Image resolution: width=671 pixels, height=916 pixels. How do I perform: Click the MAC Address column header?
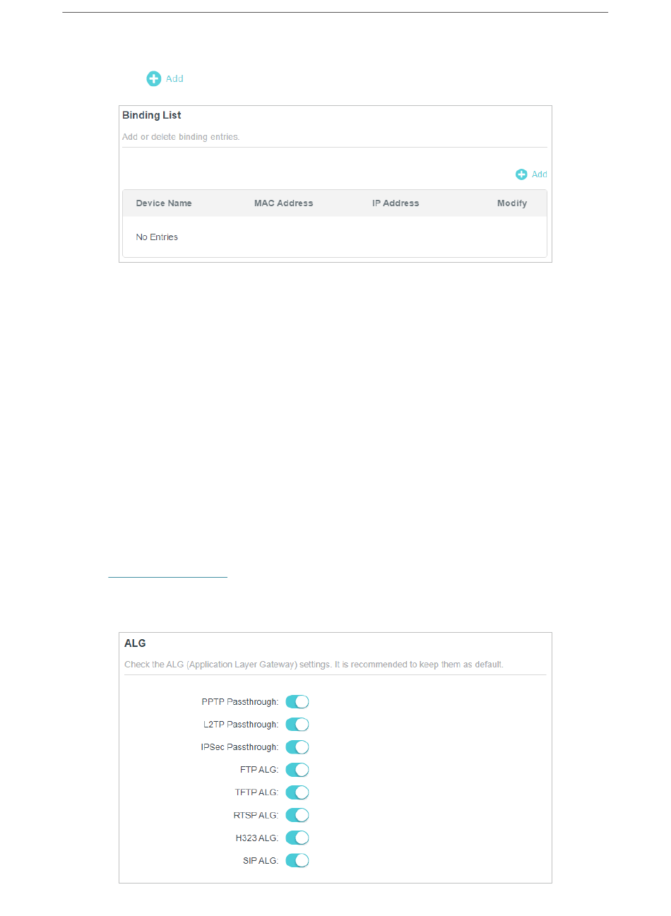click(283, 203)
